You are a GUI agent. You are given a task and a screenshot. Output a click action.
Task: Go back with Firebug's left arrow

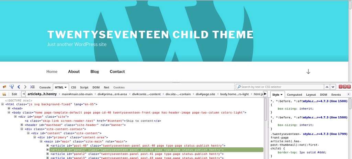click(19, 87)
